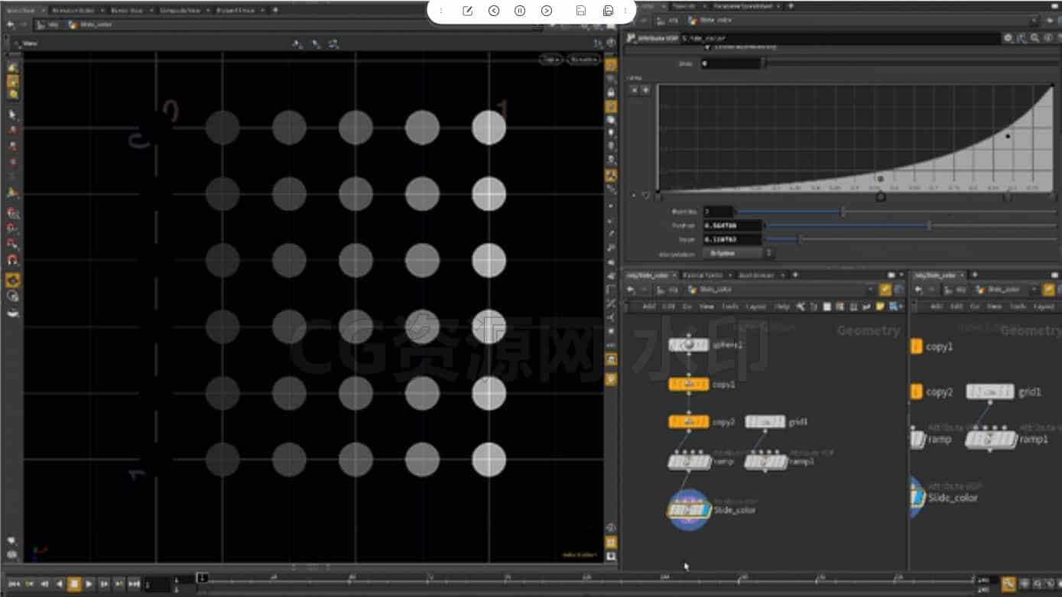This screenshot has width=1062, height=597.
Task: Switch to the Animation Editor tab
Action: (x=73, y=11)
